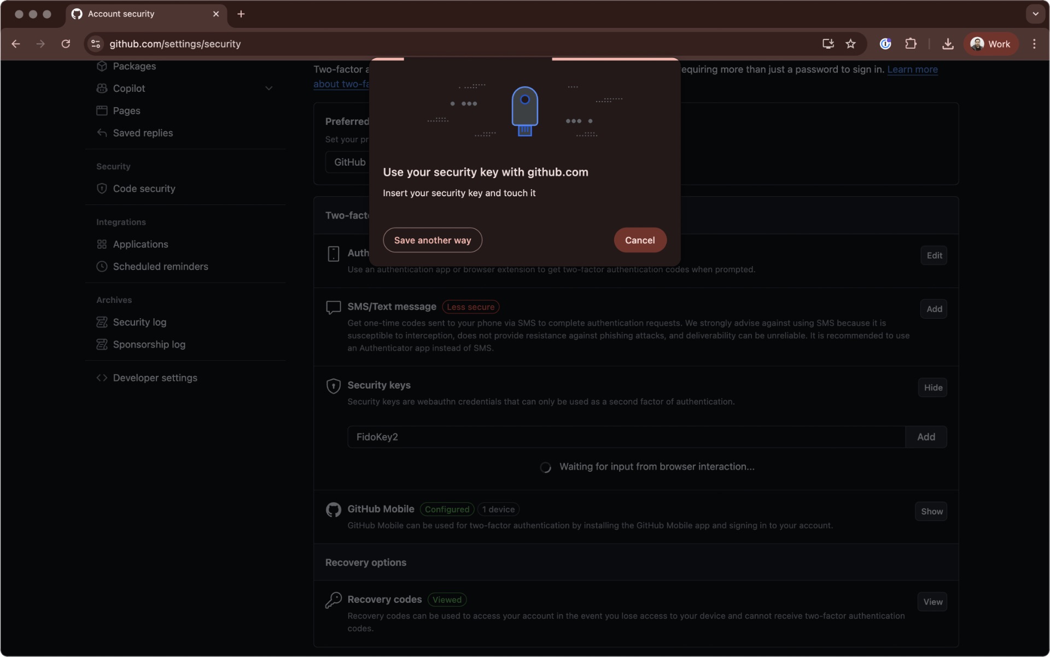This screenshot has width=1050, height=657.
Task: Open the Work profile button
Action: click(x=990, y=44)
